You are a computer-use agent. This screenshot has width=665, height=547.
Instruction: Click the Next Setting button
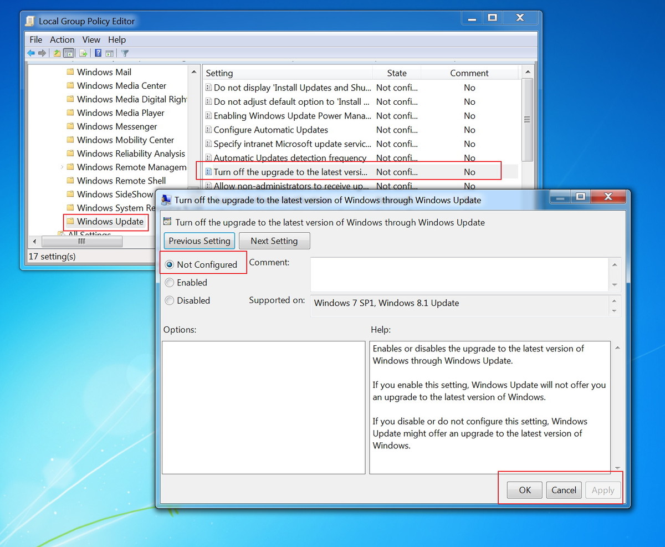274,241
